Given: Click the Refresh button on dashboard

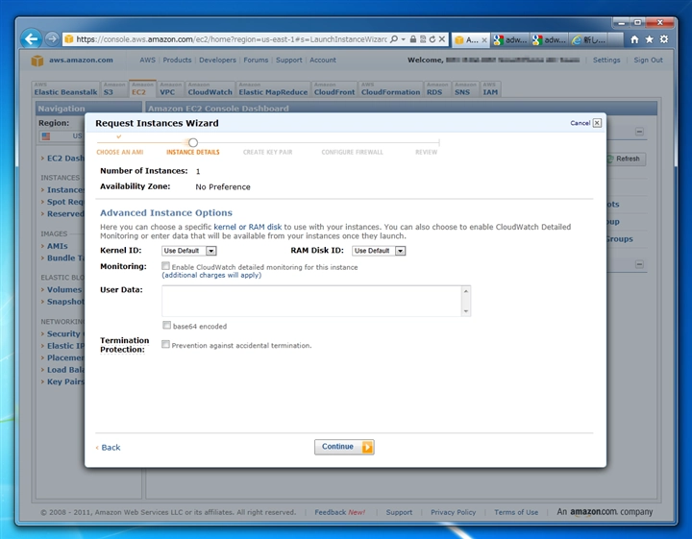Looking at the screenshot, I should point(627,159).
